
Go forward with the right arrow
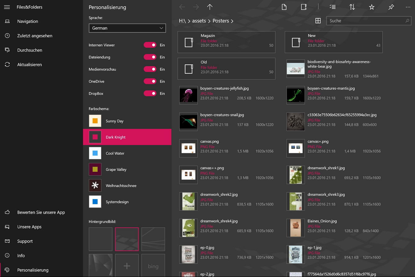(196, 7)
